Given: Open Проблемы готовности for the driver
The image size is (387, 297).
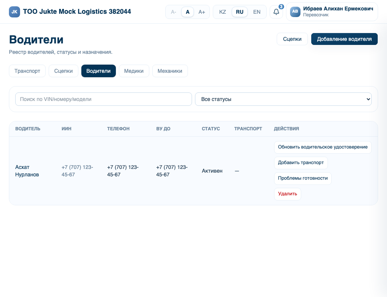Looking at the screenshot, I should (x=303, y=178).
